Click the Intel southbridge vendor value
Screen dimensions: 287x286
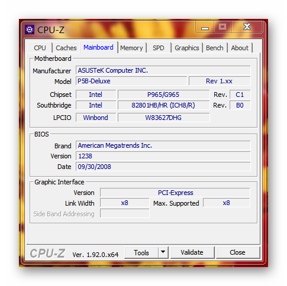(96, 105)
